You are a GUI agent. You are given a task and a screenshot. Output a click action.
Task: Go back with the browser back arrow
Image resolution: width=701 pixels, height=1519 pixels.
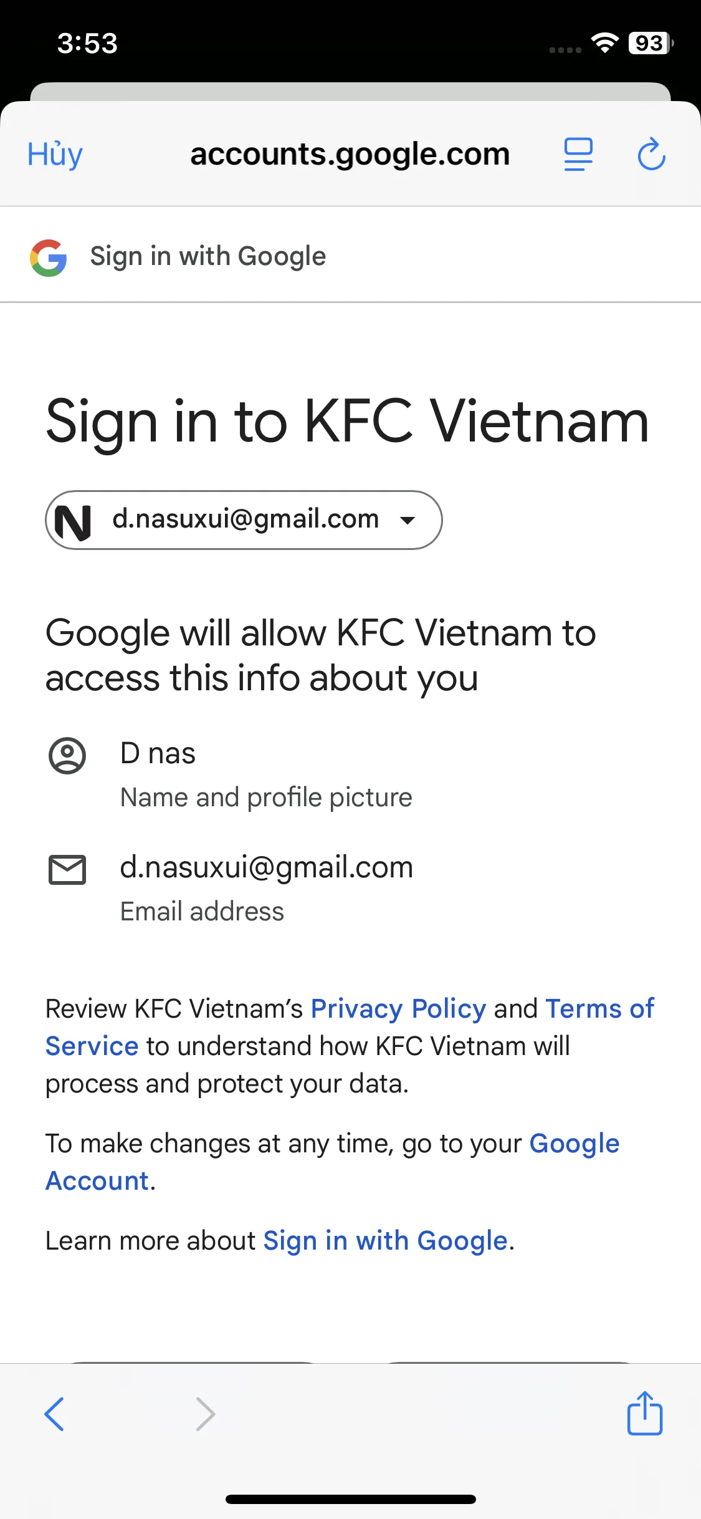pyautogui.click(x=54, y=1414)
